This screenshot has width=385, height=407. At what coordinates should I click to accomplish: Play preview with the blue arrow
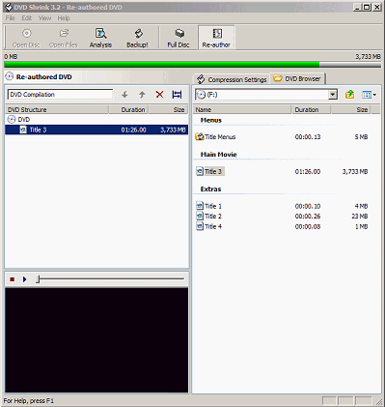coord(24,279)
